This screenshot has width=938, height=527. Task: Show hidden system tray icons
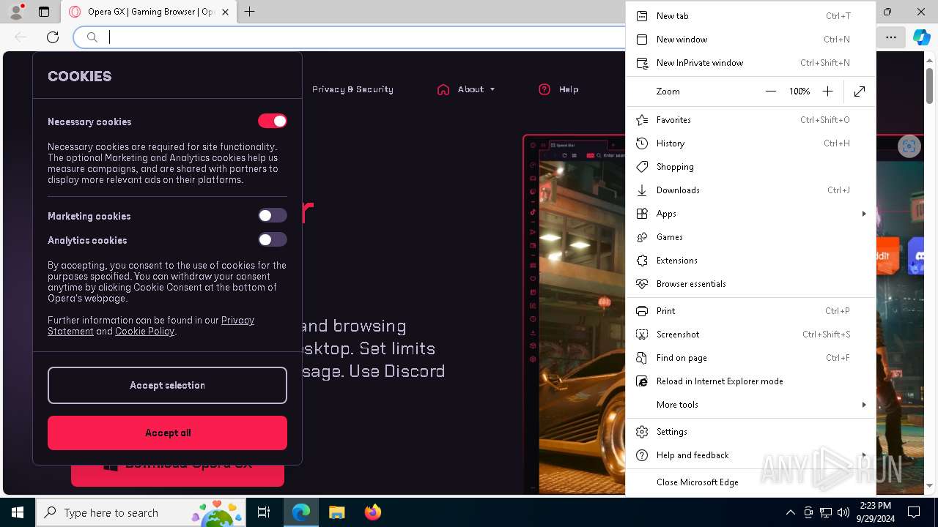coord(790,512)
